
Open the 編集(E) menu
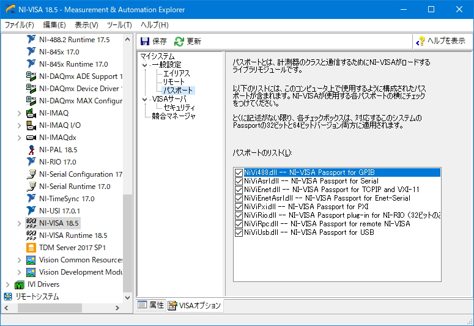(x=54, y=25)
